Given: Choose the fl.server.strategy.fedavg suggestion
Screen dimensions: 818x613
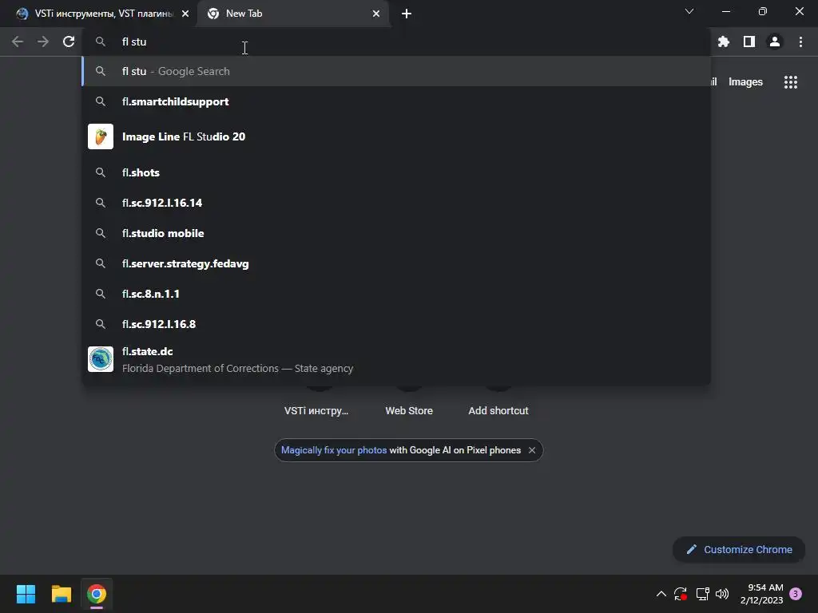Looking at the screenshot, I should point(396,263).
